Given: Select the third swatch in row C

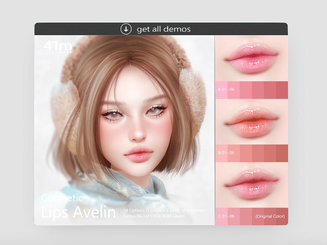Looking at the screenshot, I should pyautogui.click(x=246, y=216).
